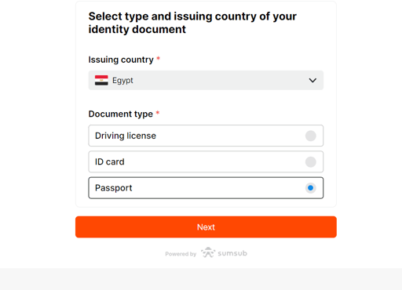This screenshot has height=290, width=402.
Task: Click the sumsub wordmark text
Action: tap(232, 253)
